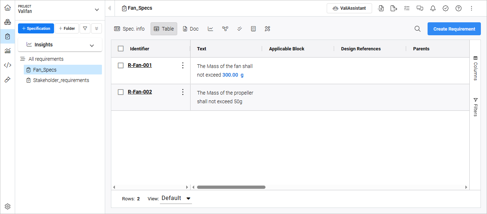Image resolution: width=487 pixels, height=214 pixels.
Task: Switch to the Spec. info tab
Action: 129,29
